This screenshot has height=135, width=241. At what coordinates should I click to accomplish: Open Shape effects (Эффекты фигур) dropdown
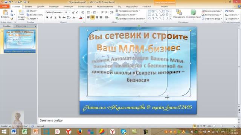[x=212, y=19]
